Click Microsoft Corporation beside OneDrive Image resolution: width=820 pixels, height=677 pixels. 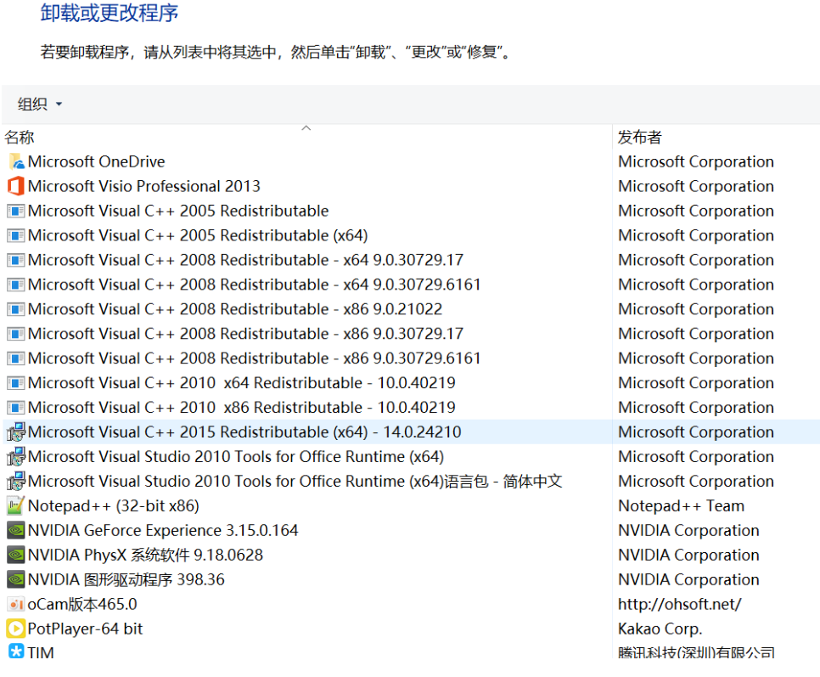point(696,161)
